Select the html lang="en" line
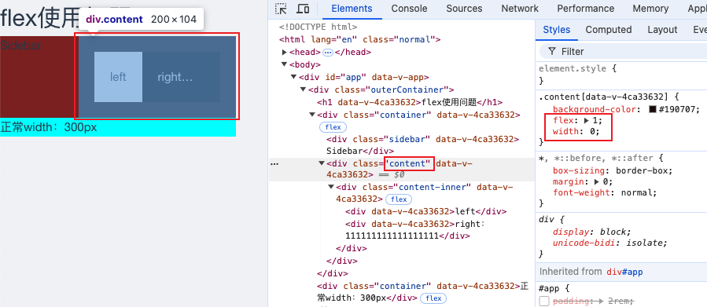 coord(359,39)
